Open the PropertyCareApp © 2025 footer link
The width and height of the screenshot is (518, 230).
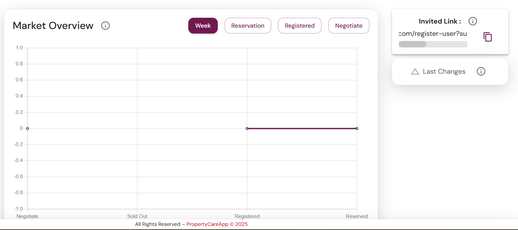point(217,224)
